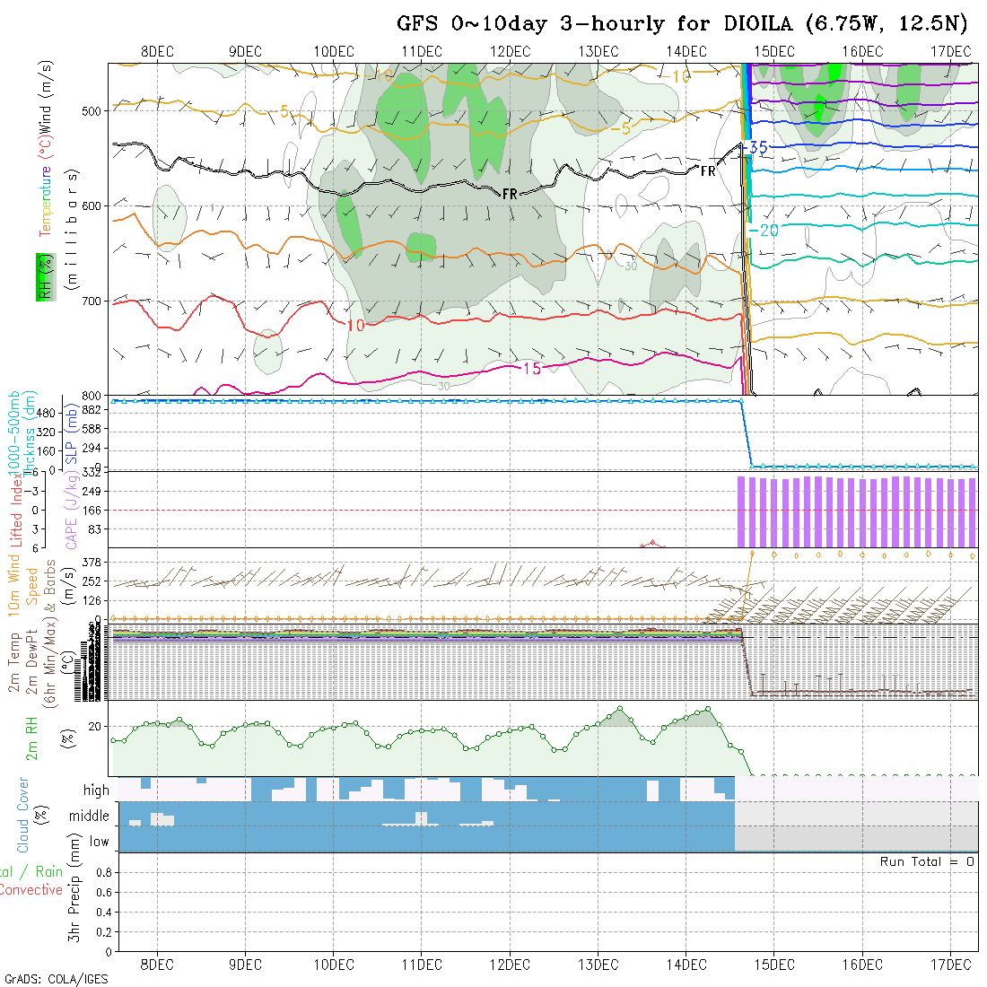Screen dimensions: 987x987
Task: Click the GrADS: COLA/IGES credit text
Action: pyautogui.click(x=56, y=979)
